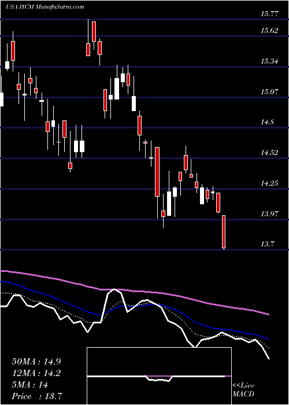Click the 15.77 price level label
This screenshot has height=405, width=289.
click(269, 14)
